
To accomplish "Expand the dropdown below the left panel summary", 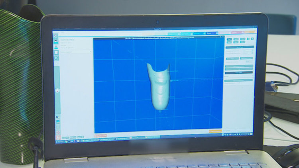I will 75,52.
